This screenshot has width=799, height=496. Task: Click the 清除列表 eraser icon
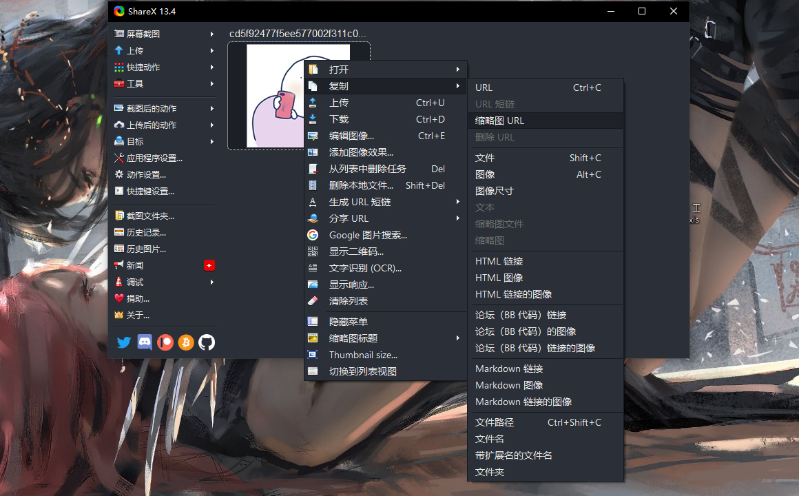(313, 301)
